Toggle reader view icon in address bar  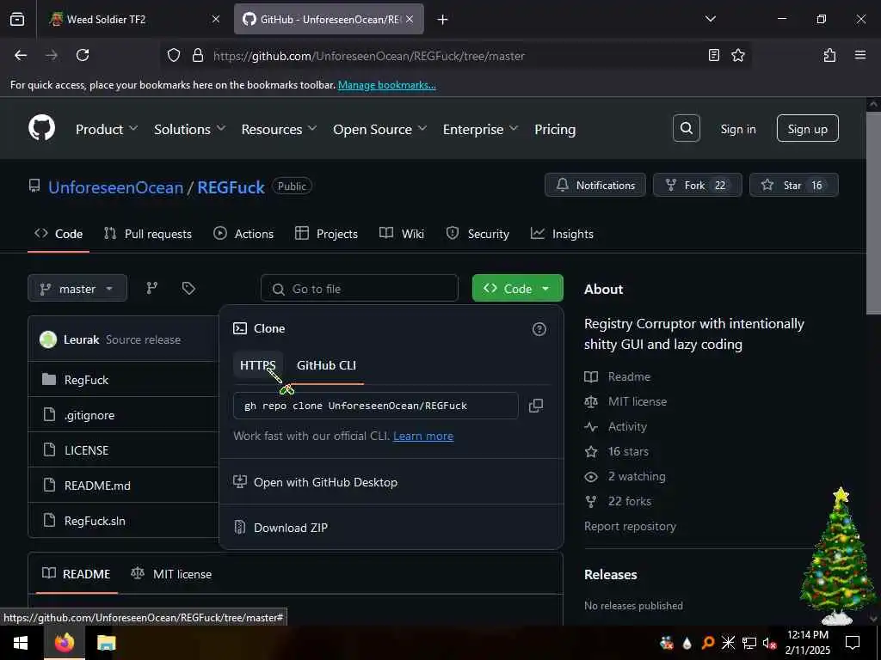[x=713, y=55]
